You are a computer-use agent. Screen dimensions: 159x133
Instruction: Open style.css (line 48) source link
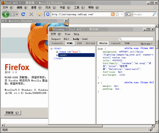pyautogui.click(x=139, y=48)
